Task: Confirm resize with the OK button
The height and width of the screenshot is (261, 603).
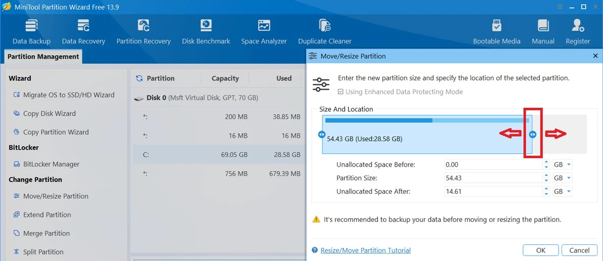Action: [541, 250]
